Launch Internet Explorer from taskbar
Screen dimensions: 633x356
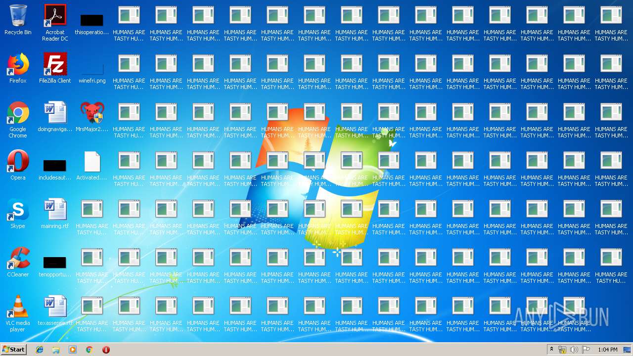click(40, 350)
